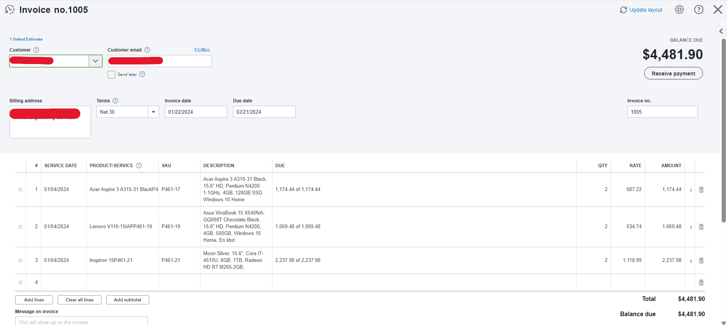Enable the Send later checkbox
The image size is (727, 326).
point(111,75)
